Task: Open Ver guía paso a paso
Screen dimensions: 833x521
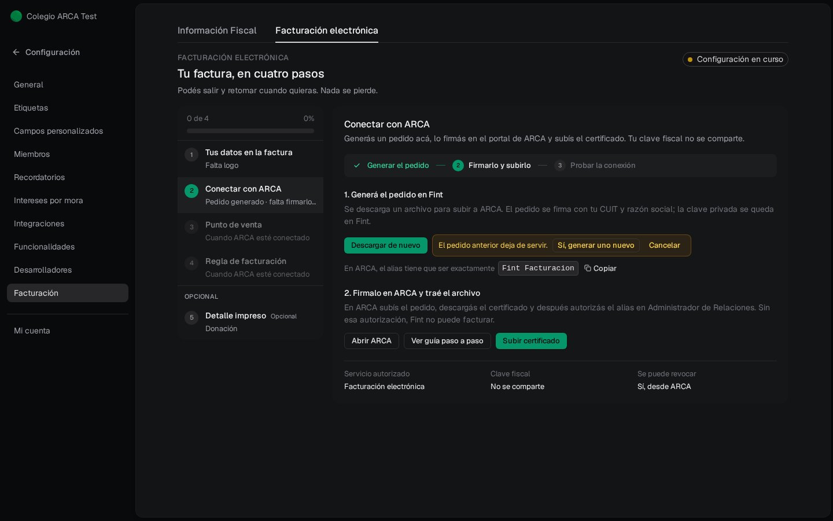Action: [x=447, y=341]
